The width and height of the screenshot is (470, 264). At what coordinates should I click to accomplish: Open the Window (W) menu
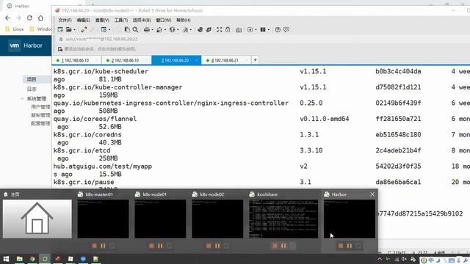tap(163, 20)
